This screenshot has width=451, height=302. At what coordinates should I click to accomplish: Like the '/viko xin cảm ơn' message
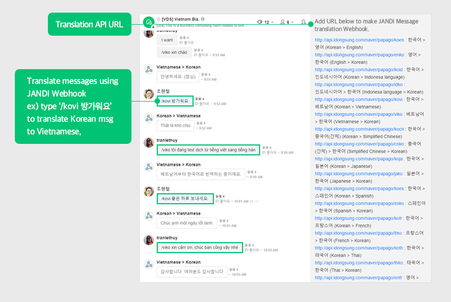[x=252, y=250]
